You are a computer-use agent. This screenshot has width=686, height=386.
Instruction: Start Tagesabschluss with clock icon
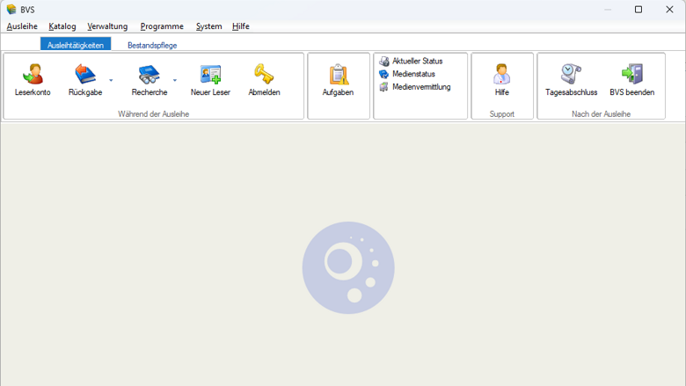coord(571,74)
